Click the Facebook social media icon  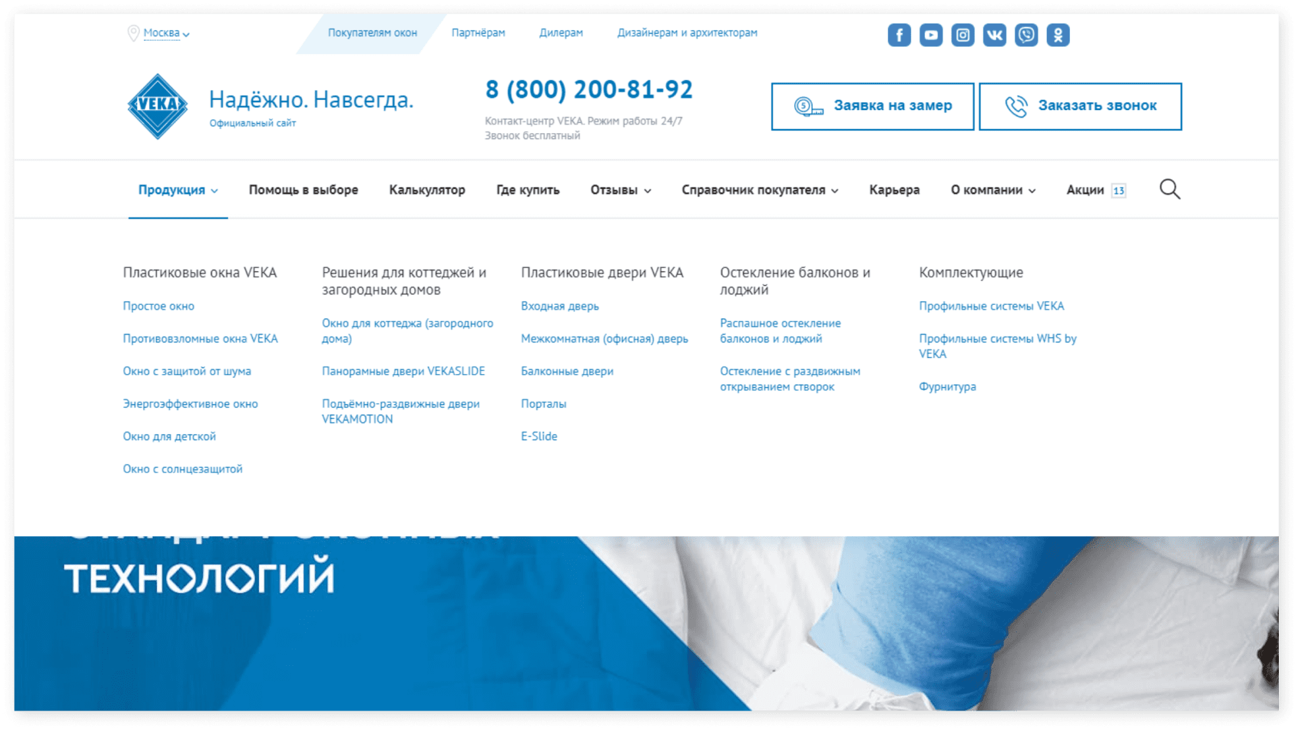click(x=899, y=34)
